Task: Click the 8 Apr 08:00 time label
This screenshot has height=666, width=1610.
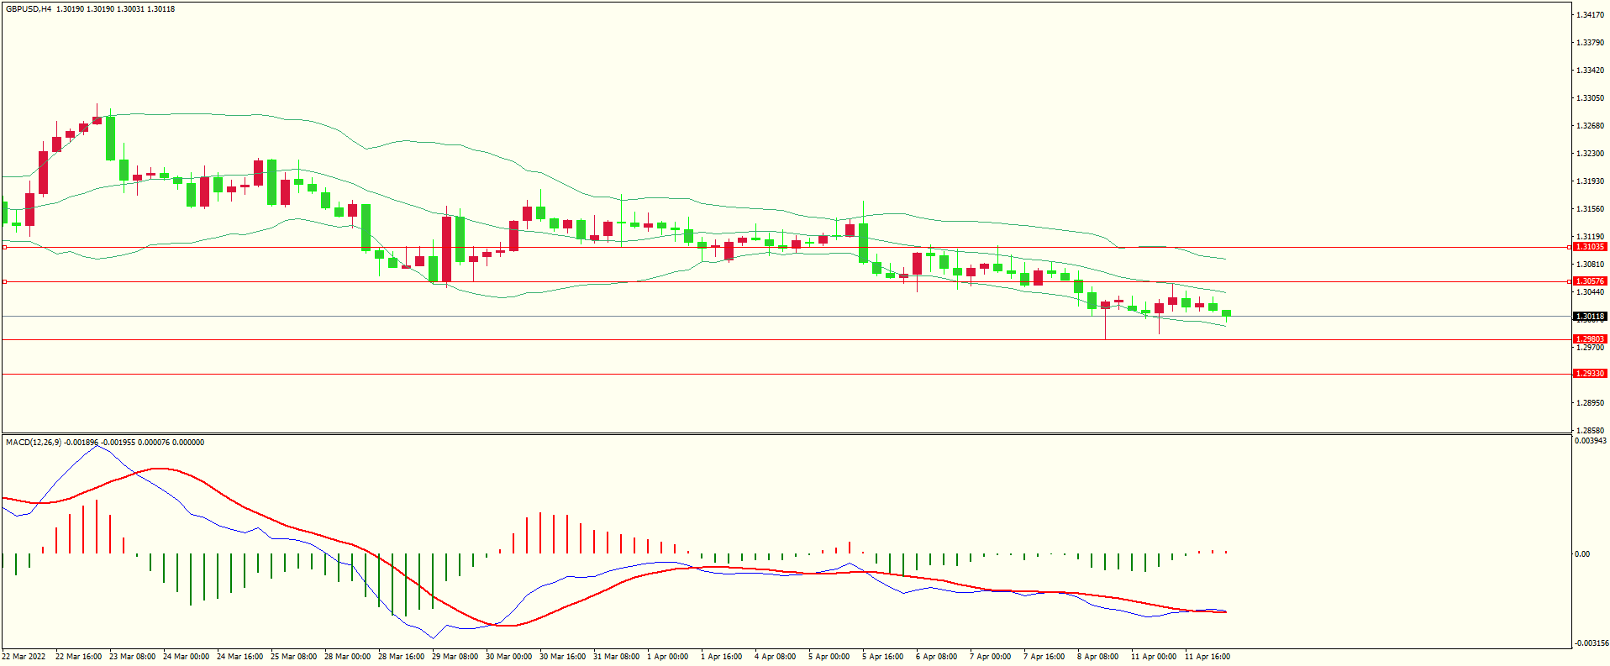Action: [1097, 657]
